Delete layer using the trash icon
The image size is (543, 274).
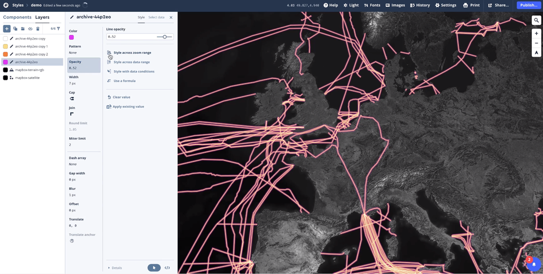coord(38,28)
